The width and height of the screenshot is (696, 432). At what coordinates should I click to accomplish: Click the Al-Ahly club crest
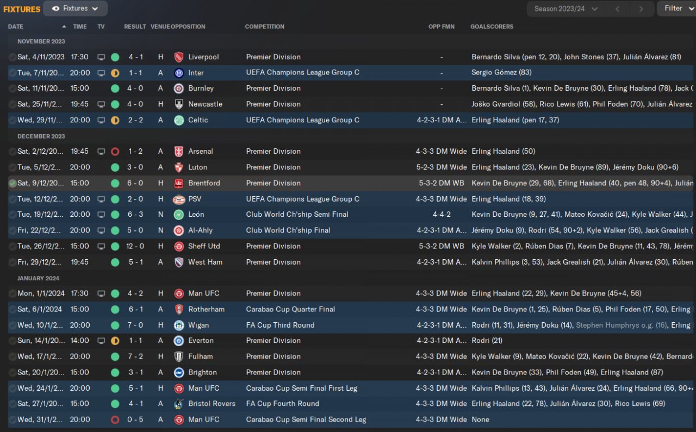click(178, 230)
